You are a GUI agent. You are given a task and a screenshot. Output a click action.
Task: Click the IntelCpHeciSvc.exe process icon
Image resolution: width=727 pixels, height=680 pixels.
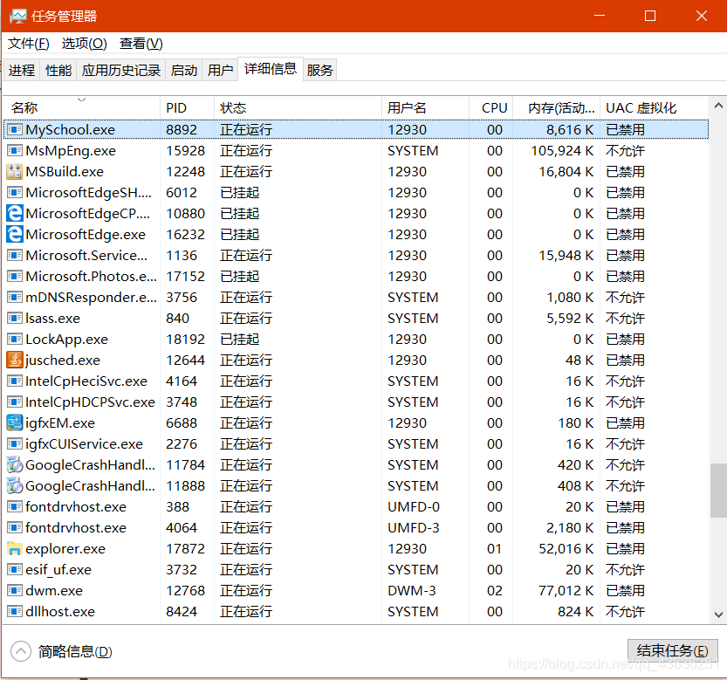14,381
